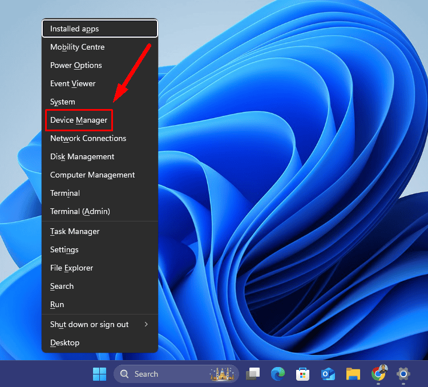Open Terminal (Admin) menu entry
Screen dimensions: 428x387
coord(80,211)
